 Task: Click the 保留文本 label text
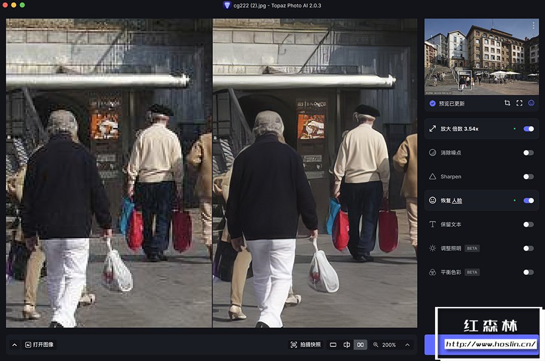point(451,224)
